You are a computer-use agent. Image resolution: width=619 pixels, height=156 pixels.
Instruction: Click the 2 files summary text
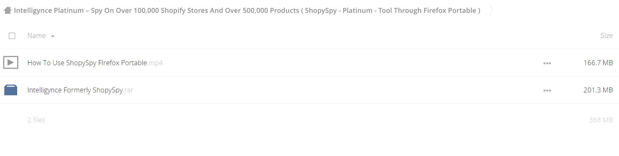[x=36, y=120]
